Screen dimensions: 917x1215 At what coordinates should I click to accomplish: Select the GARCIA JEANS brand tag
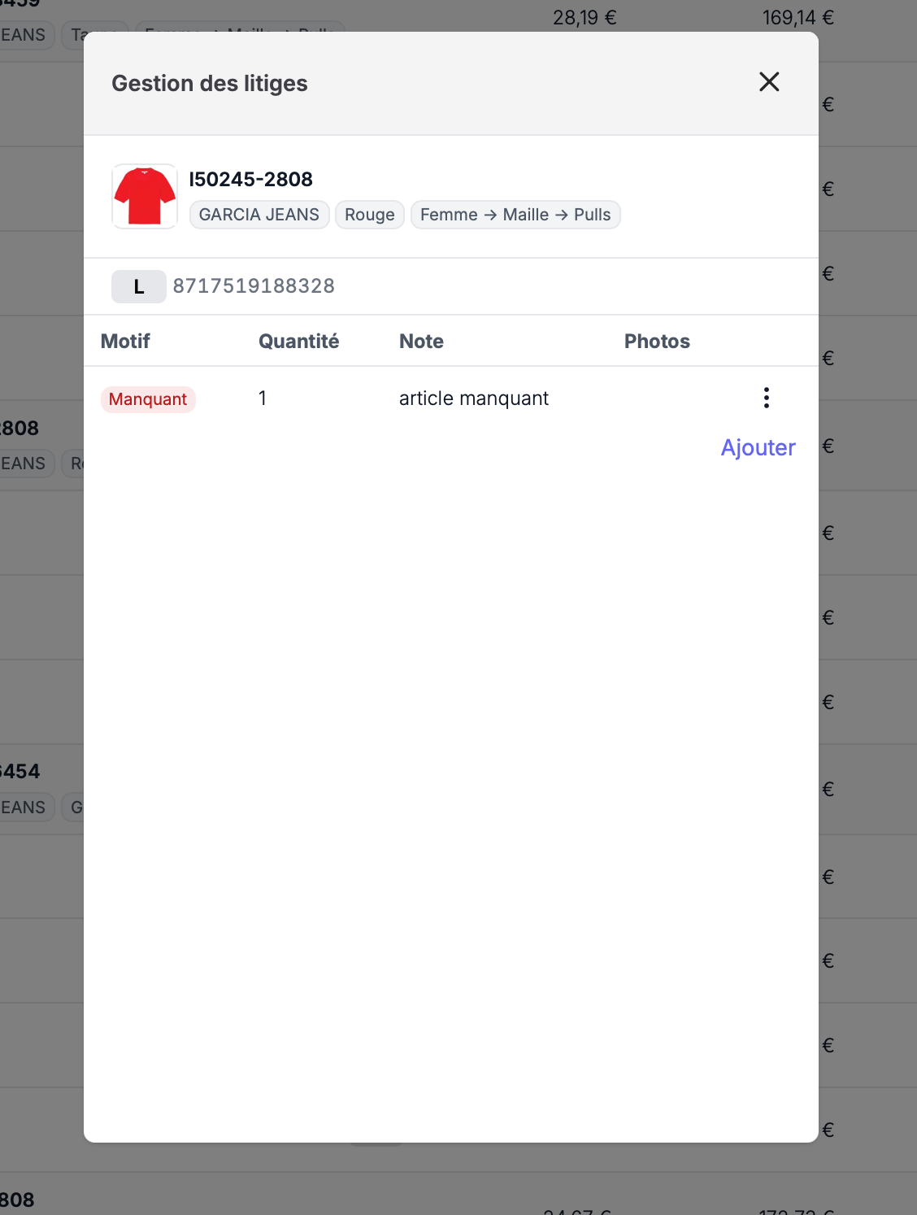pos(259,215)
